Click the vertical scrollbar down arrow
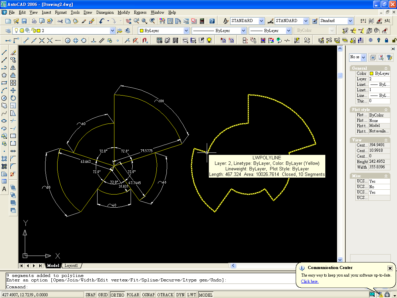Screen dimensions: 397x298 point(340,259)
